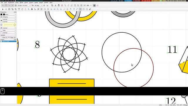Open the Mode menu

[x=21, y=2]
